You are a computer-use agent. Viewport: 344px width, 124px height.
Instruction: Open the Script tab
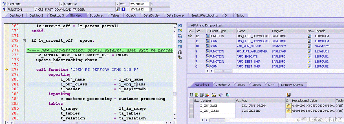[x=240, y=15]
